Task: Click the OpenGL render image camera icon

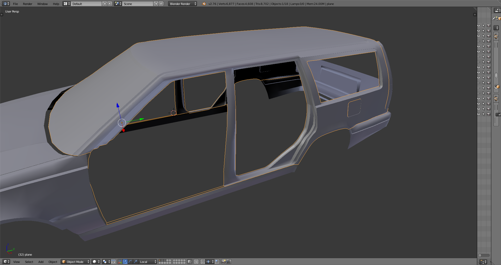Action: pyautogui.click(x=223, y=262)
